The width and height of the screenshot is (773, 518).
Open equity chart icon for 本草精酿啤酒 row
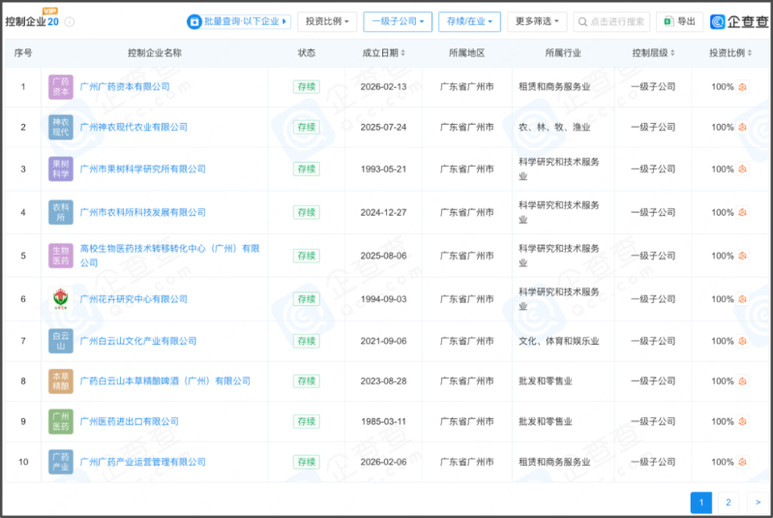pos(742,381)
